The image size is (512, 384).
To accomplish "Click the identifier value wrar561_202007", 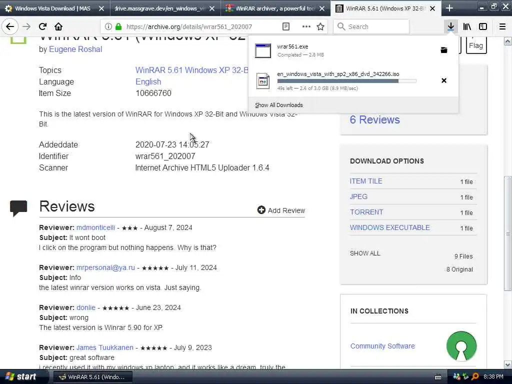I will [165, 156].
